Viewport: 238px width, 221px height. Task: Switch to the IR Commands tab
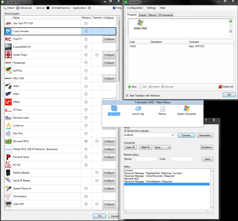tap(166, 15)
